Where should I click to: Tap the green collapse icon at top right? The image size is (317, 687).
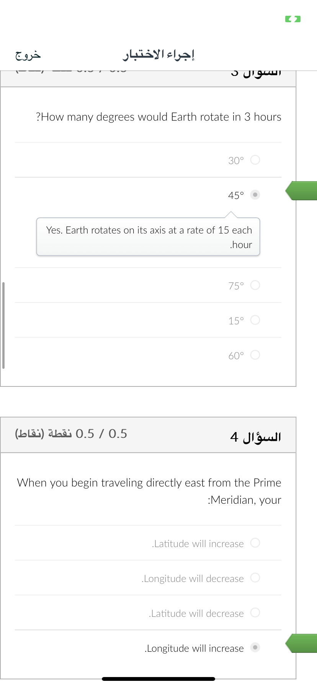point(293,19)
